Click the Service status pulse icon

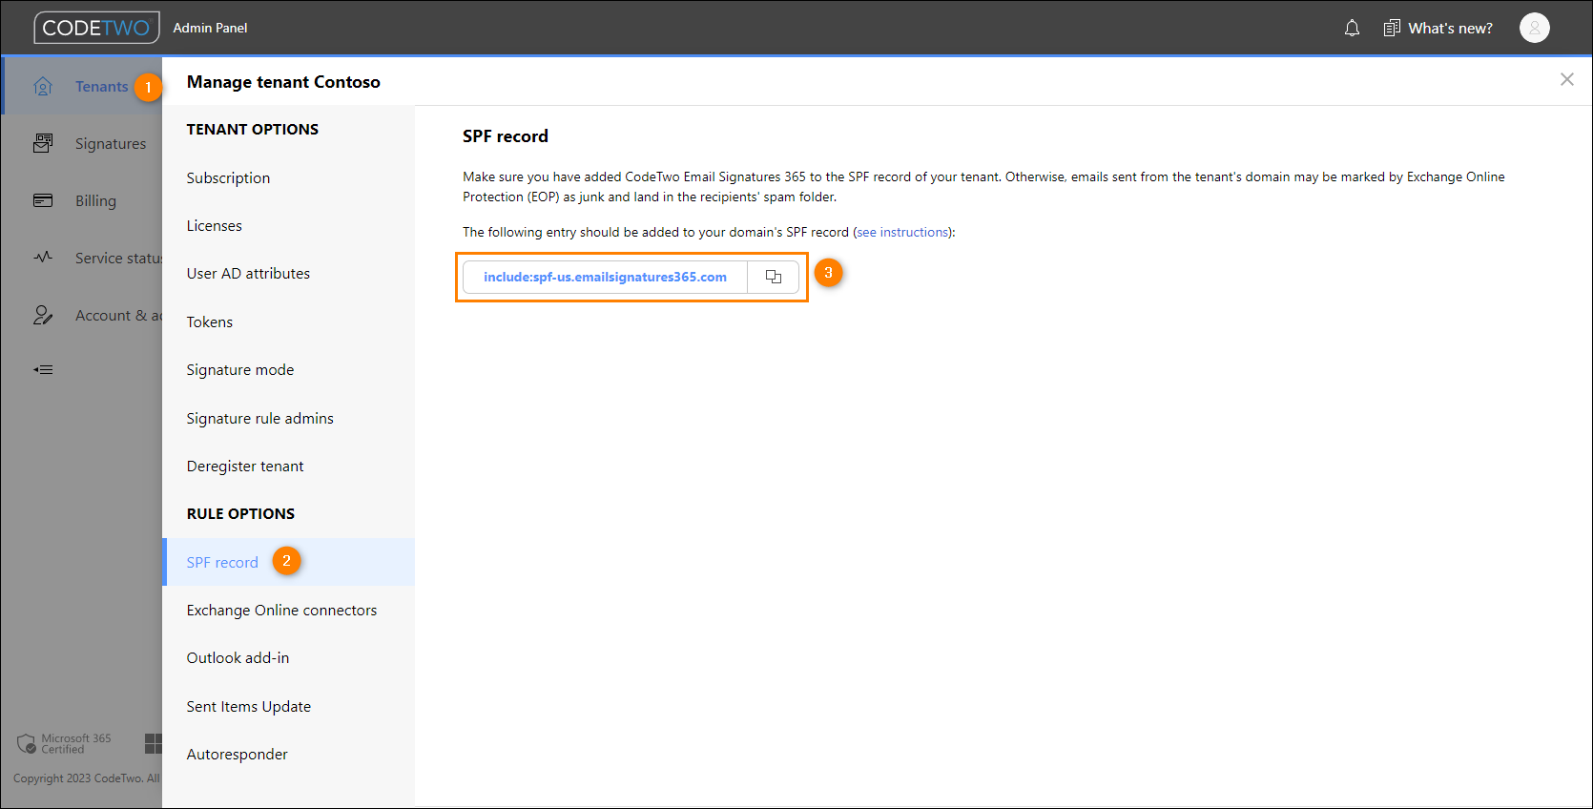[43, 258]
